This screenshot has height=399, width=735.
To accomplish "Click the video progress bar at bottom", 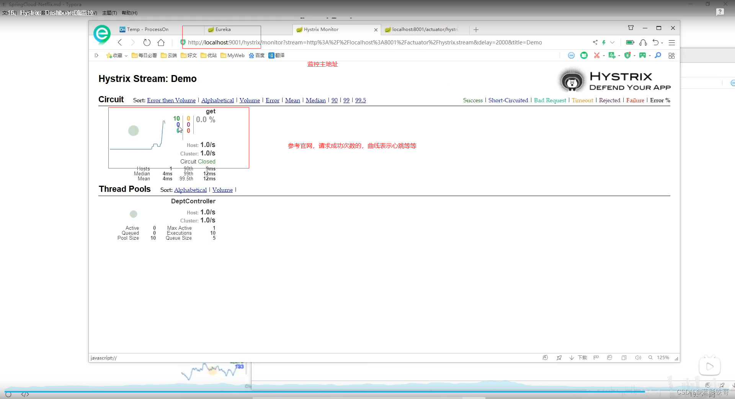I will pos(367,391).
